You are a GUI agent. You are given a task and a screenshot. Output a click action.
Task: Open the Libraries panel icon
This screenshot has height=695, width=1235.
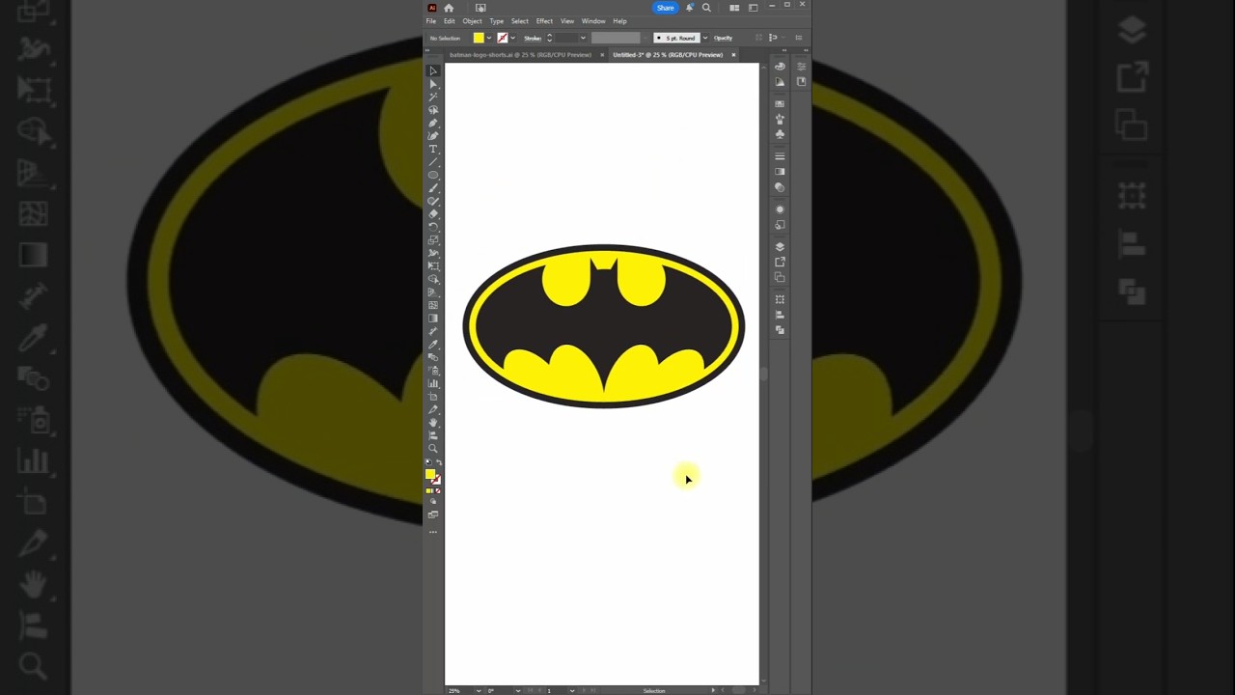(x=801, y=82)
